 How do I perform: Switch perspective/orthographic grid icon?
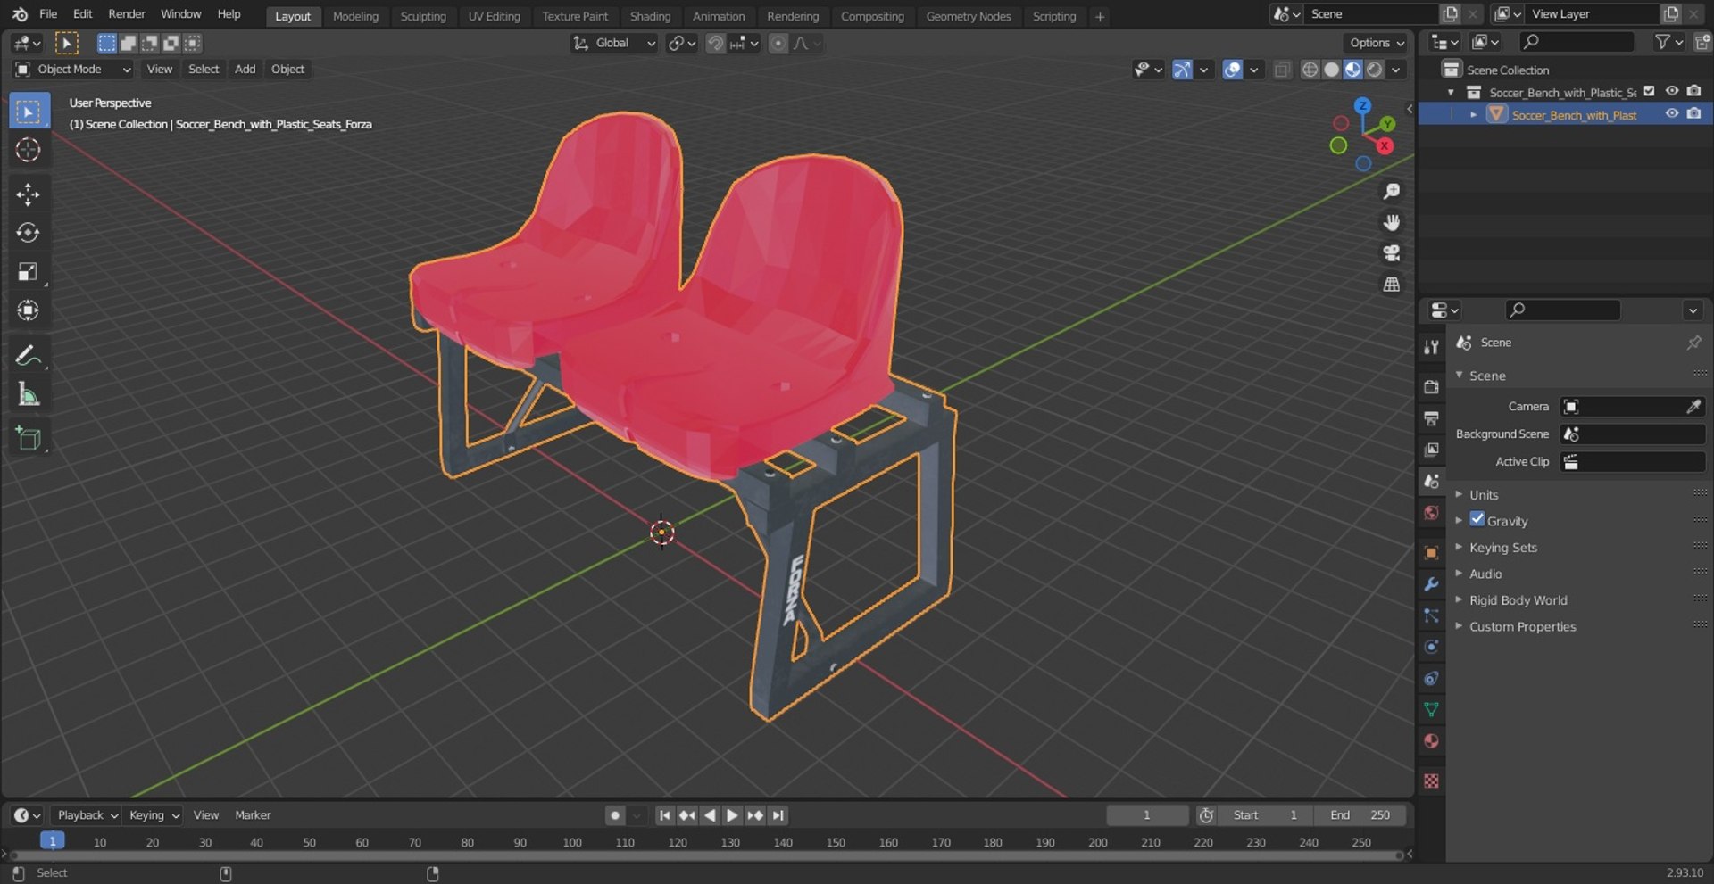(1391, 285)
